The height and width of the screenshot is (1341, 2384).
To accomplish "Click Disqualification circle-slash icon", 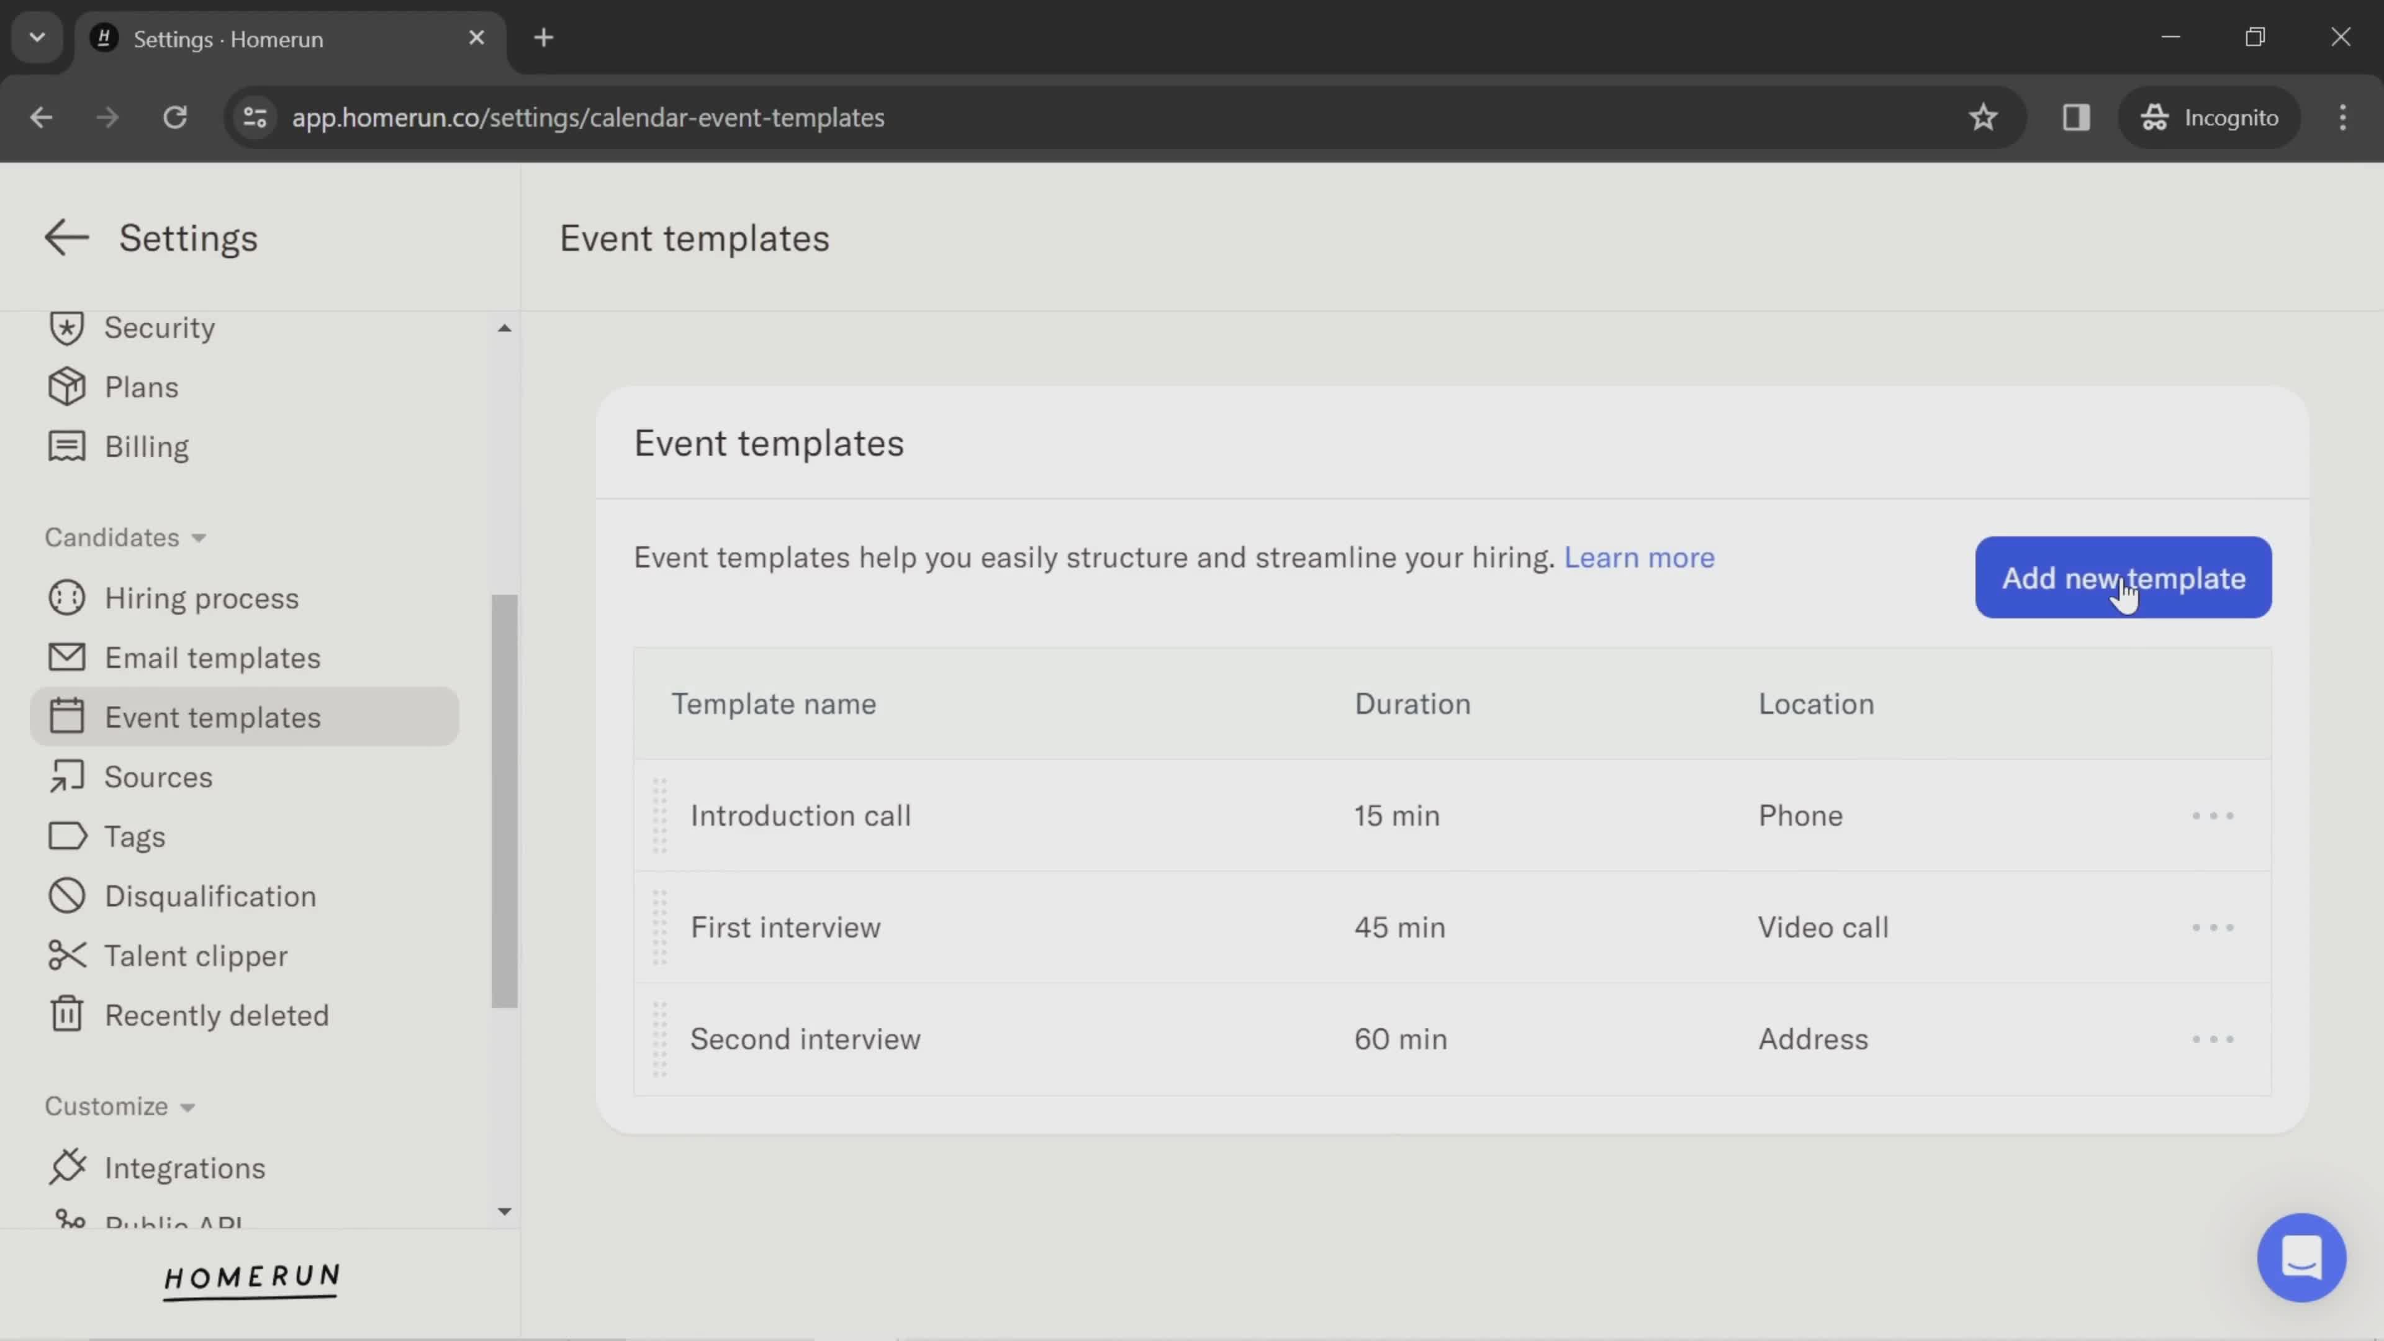I will tap(66, 896).
